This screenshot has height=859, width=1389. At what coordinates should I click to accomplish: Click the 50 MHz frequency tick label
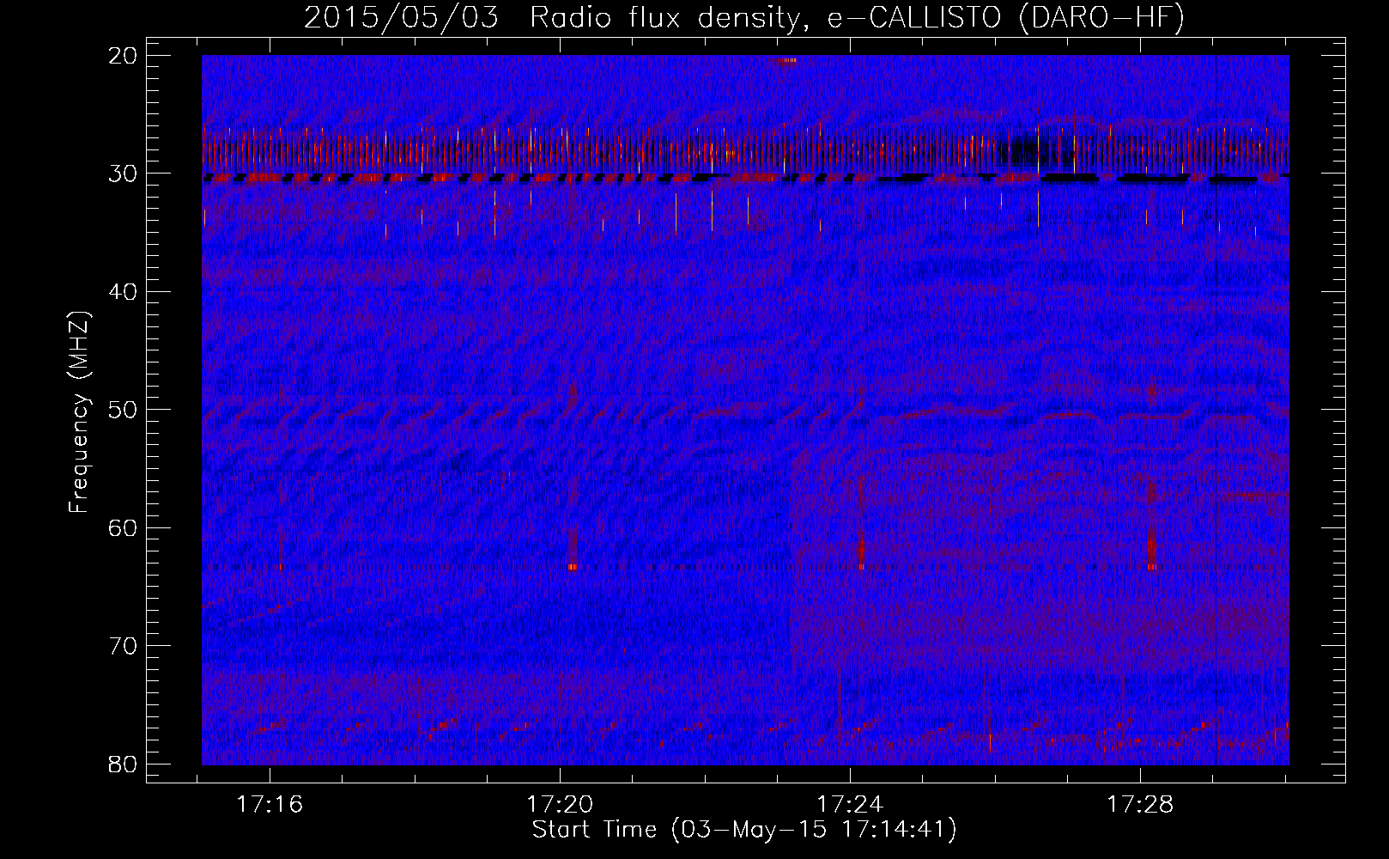124,410
